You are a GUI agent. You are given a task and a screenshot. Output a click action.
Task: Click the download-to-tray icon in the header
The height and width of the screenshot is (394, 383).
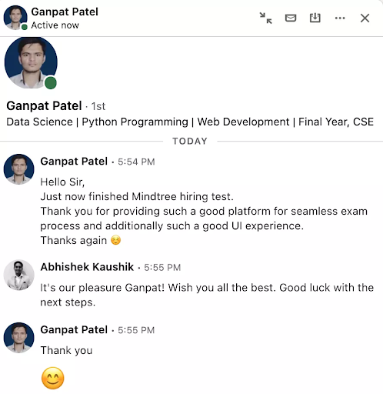click(315, 18)
